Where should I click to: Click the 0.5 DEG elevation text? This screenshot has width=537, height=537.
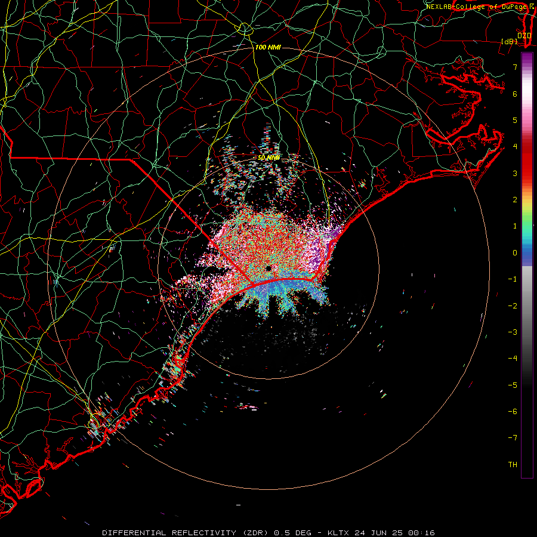coord(293,533)
